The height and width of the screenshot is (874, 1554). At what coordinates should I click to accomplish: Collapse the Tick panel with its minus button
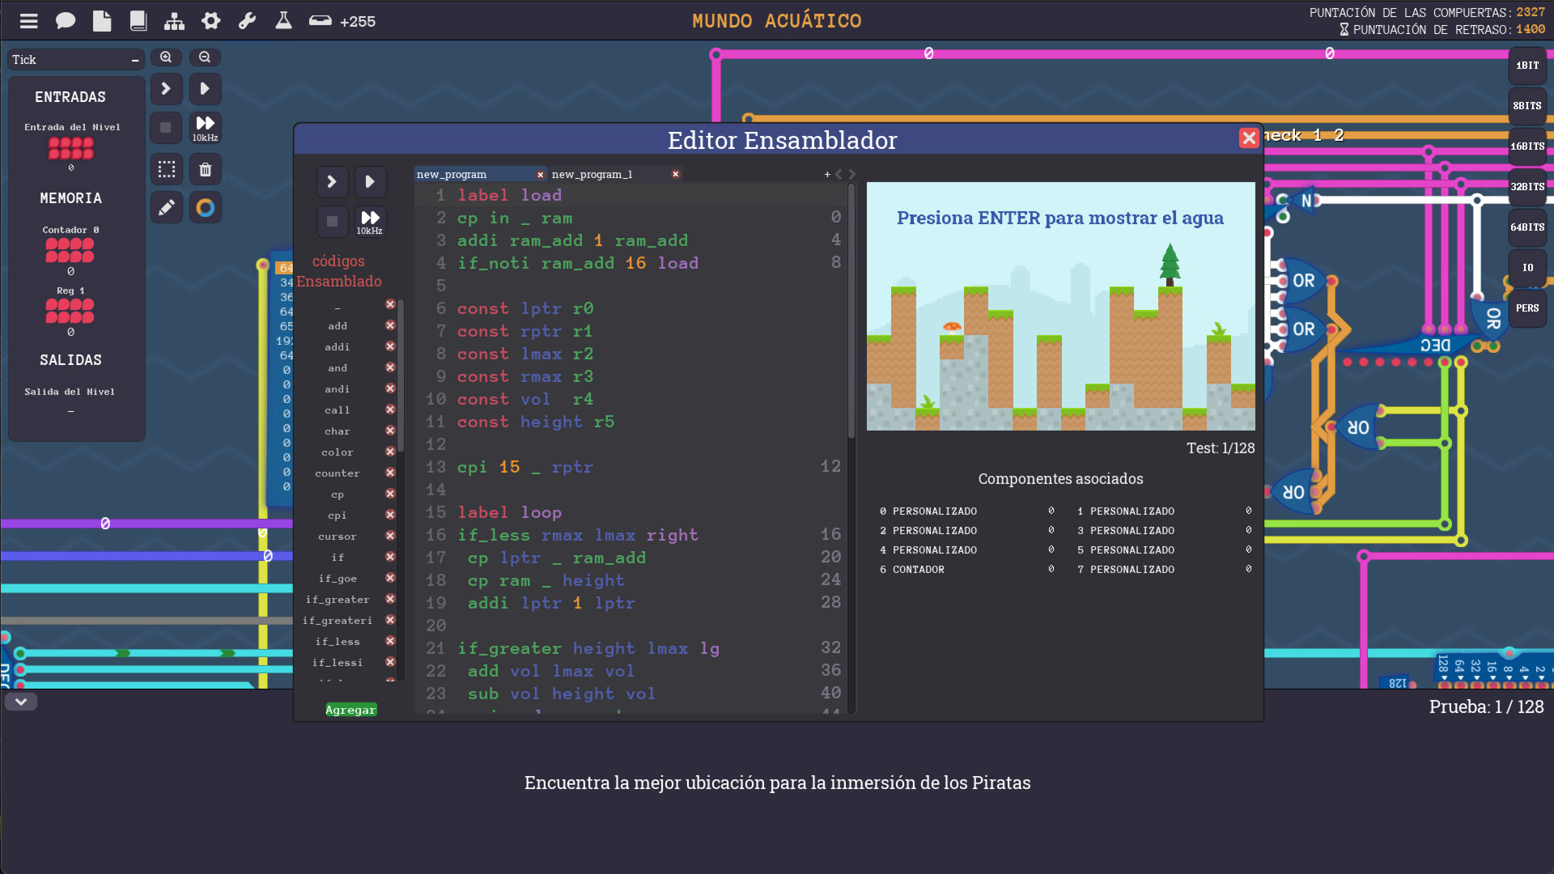point(134,59)
